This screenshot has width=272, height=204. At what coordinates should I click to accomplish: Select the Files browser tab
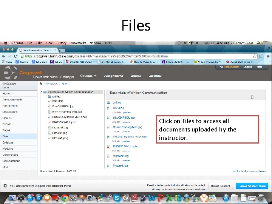37,50
